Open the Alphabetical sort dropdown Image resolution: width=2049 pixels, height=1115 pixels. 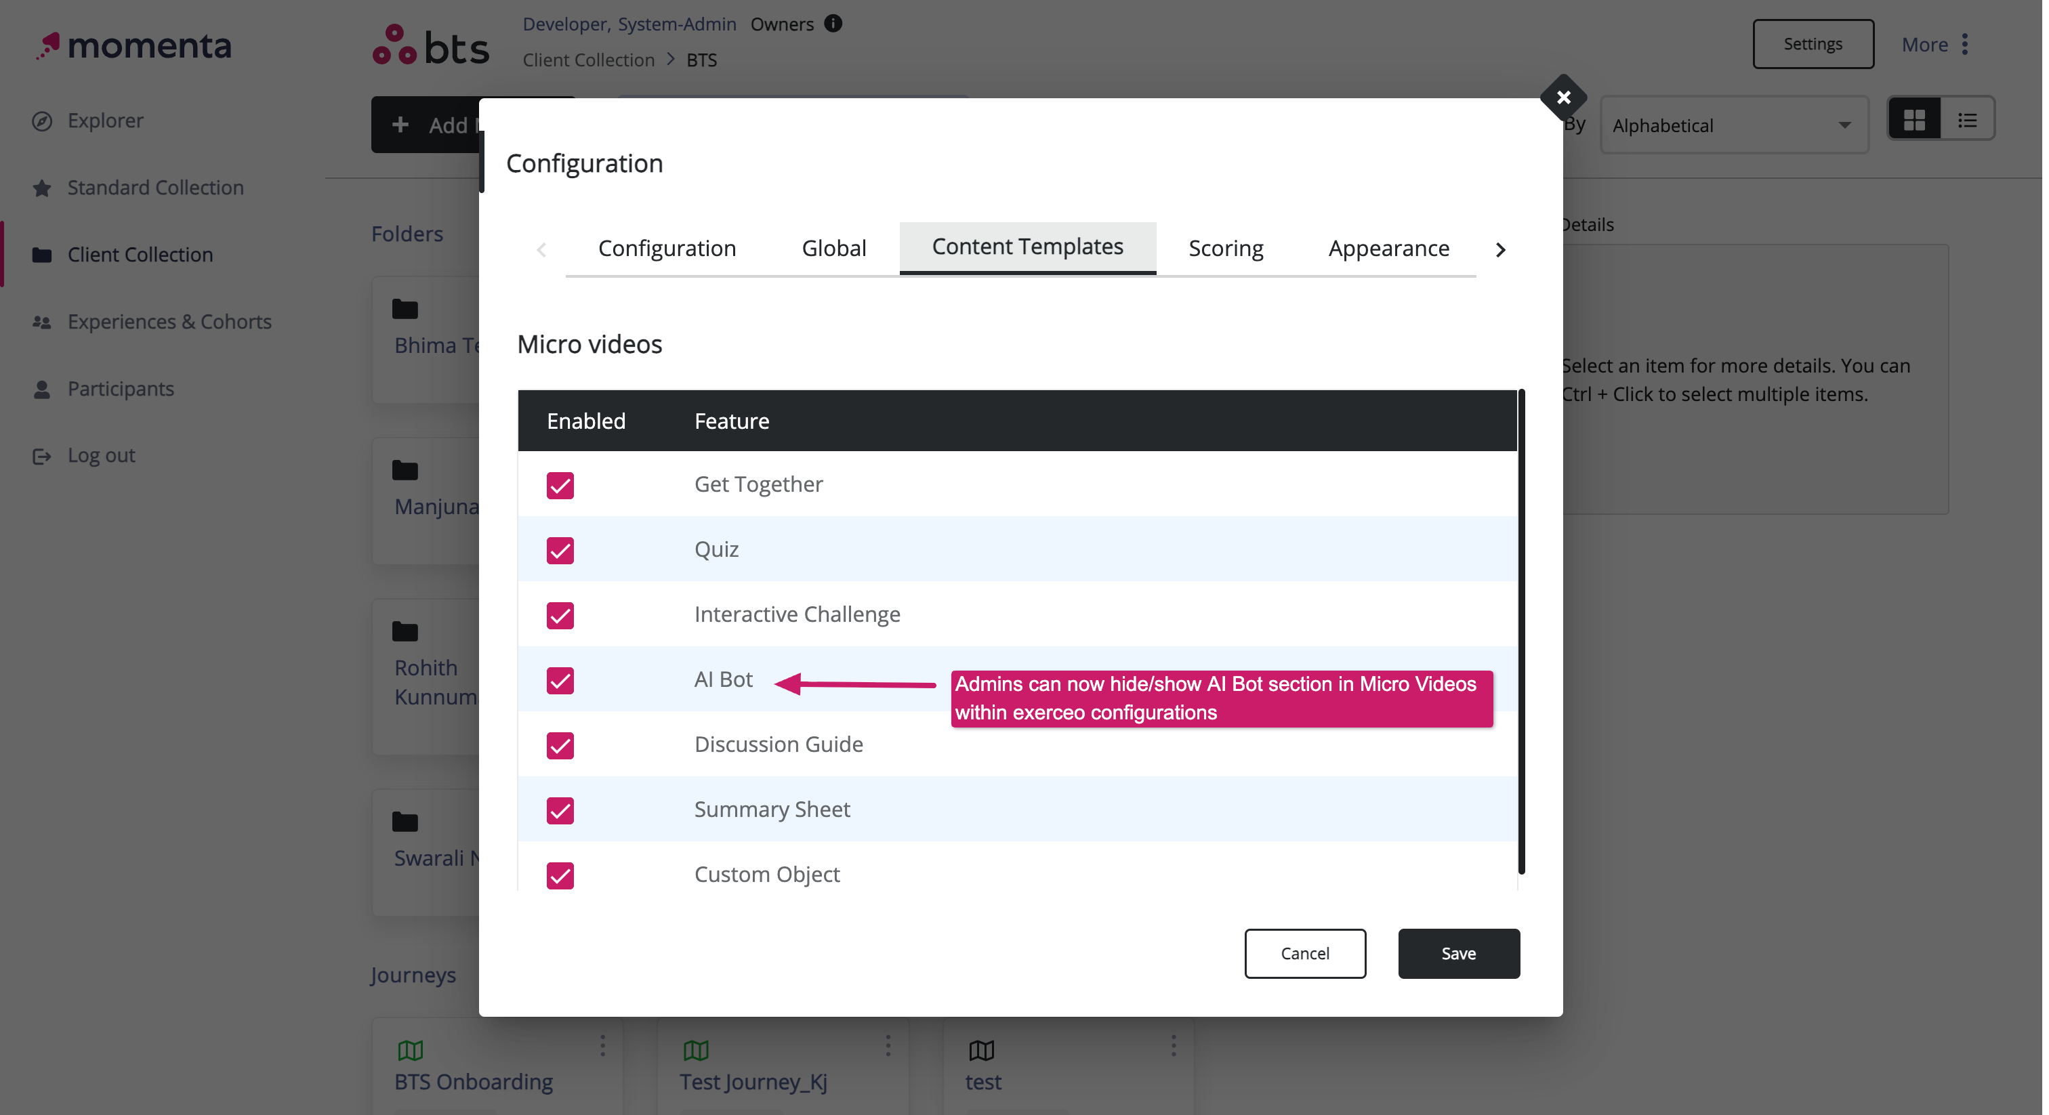click(1734, 125)
